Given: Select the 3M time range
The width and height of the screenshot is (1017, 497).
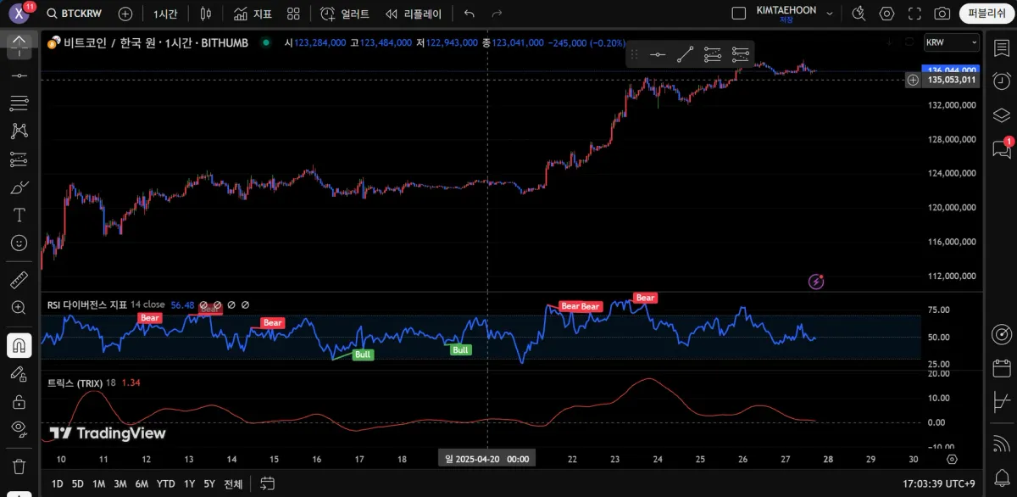Looking at the screenshot, I should 120,483.
